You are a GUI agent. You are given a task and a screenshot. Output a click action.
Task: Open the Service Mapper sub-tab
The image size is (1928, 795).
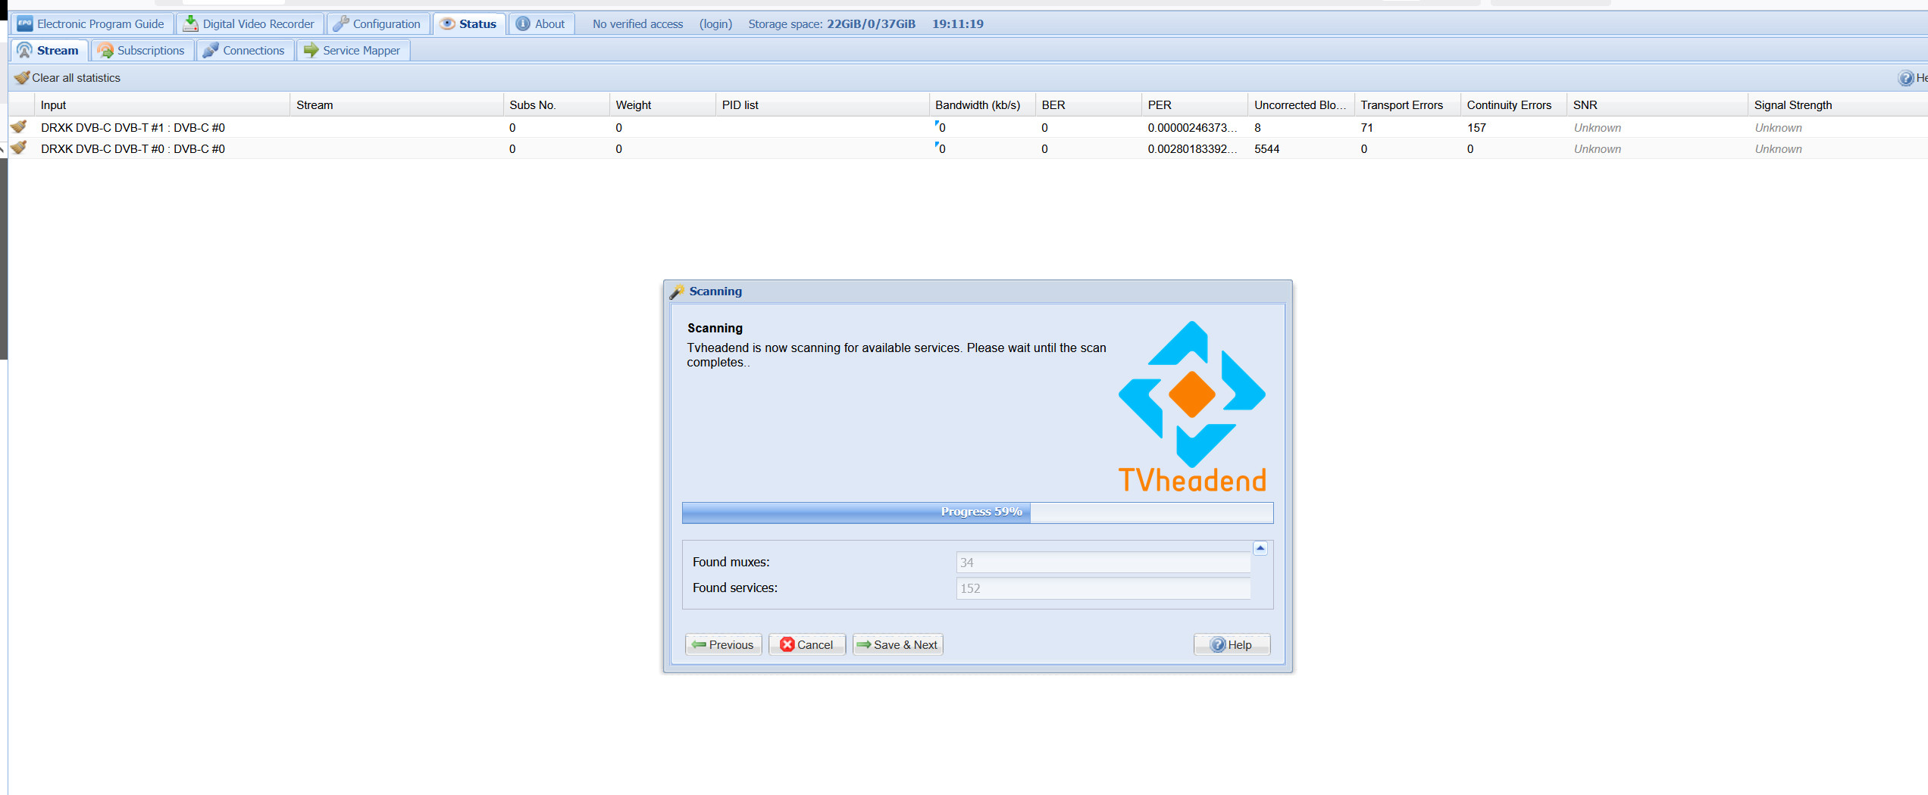352,50
